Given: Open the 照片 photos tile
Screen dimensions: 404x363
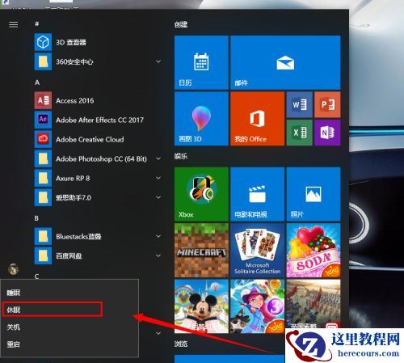Looking at the screenshot, I should (314, 194).
